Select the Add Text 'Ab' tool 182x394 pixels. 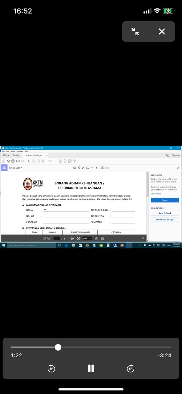click(74, 168)
